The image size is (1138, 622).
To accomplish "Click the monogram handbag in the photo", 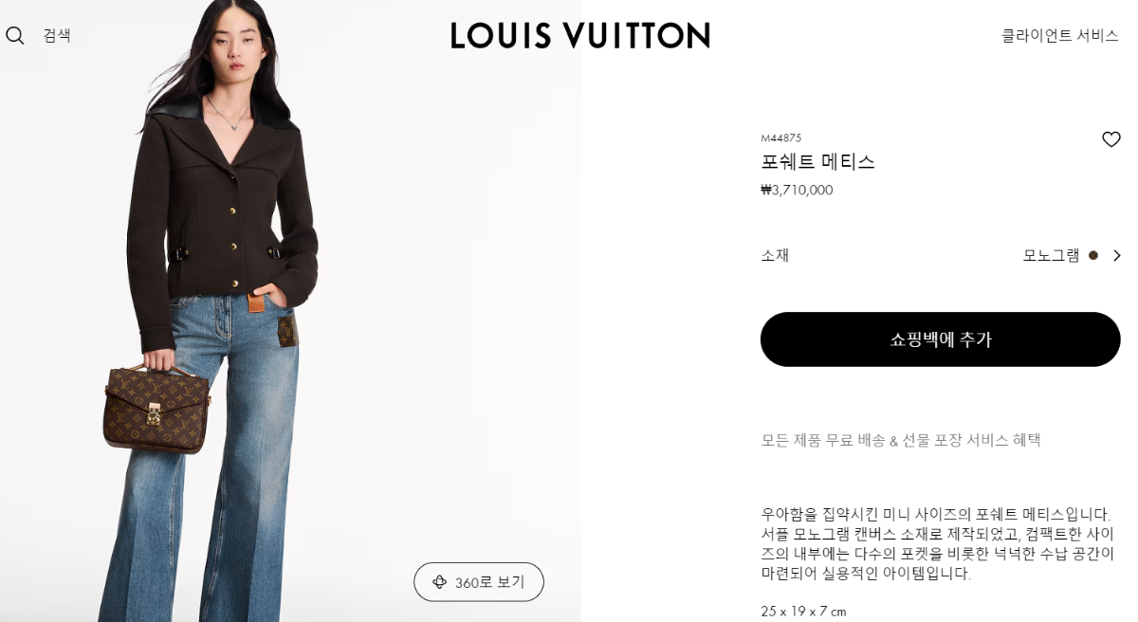I will coord(156,408).
